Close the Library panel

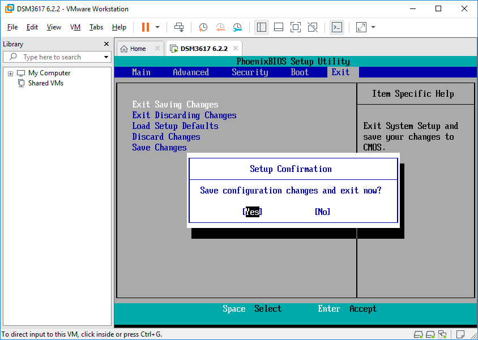[106, 44]
